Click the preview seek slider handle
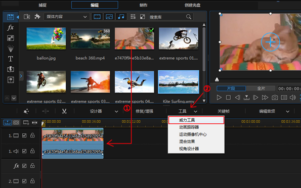The height and width of the screenshot is (188, 301). 217,79
